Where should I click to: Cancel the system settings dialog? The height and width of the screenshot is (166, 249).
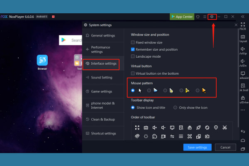pos(225,147)
